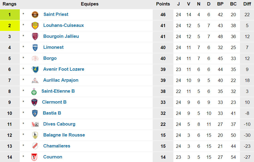Click the Cournon club crest icon
Viewport: 254px width, 162px height.
point(35,157)
